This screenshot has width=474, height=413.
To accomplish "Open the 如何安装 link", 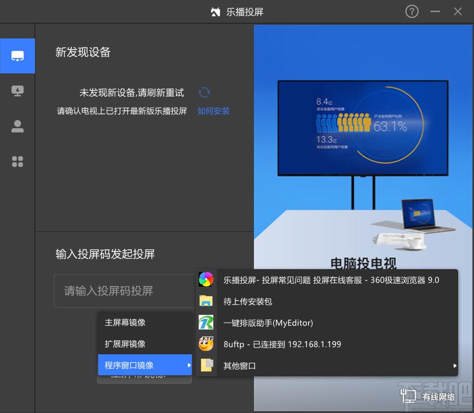I will click(x=213, y=111).
